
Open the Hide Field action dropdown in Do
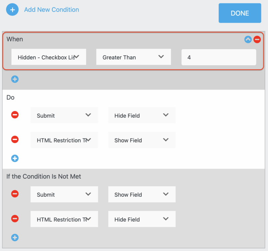pyautogui.click(x=142, y=115)
